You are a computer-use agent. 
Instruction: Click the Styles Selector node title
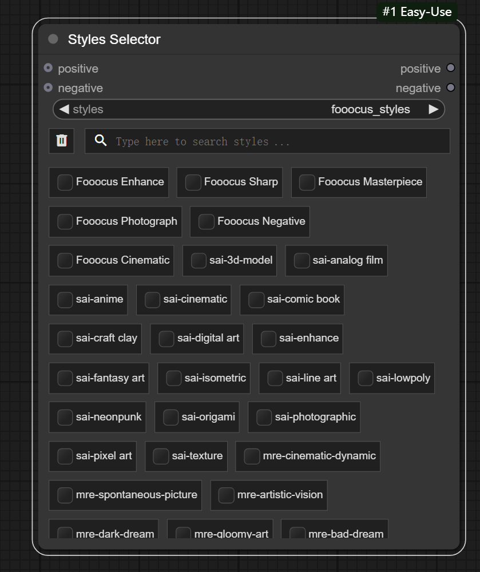[114, 39]
